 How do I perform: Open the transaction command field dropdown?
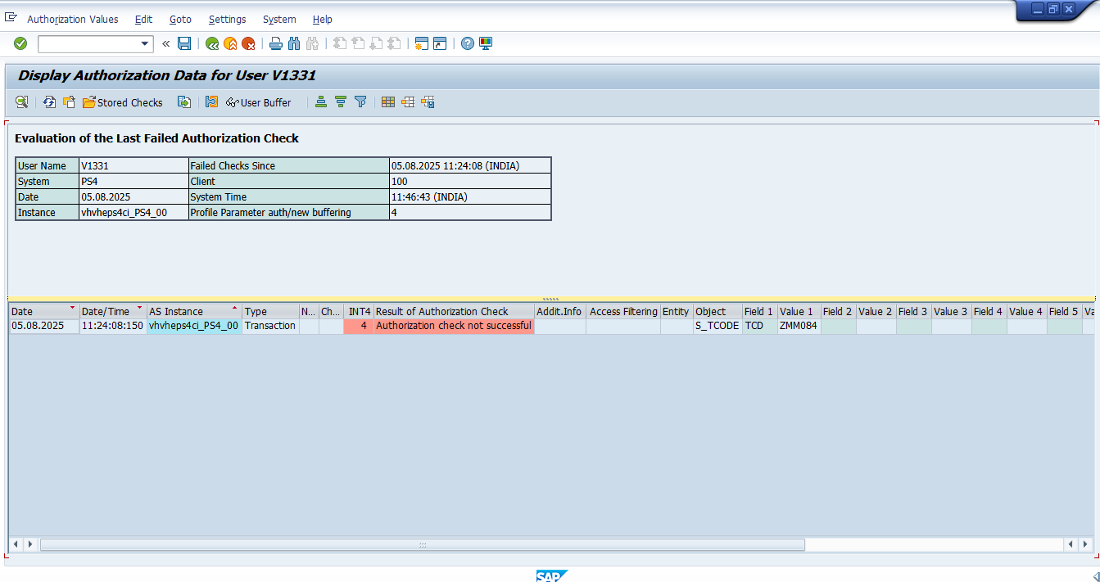coord(146,43)
